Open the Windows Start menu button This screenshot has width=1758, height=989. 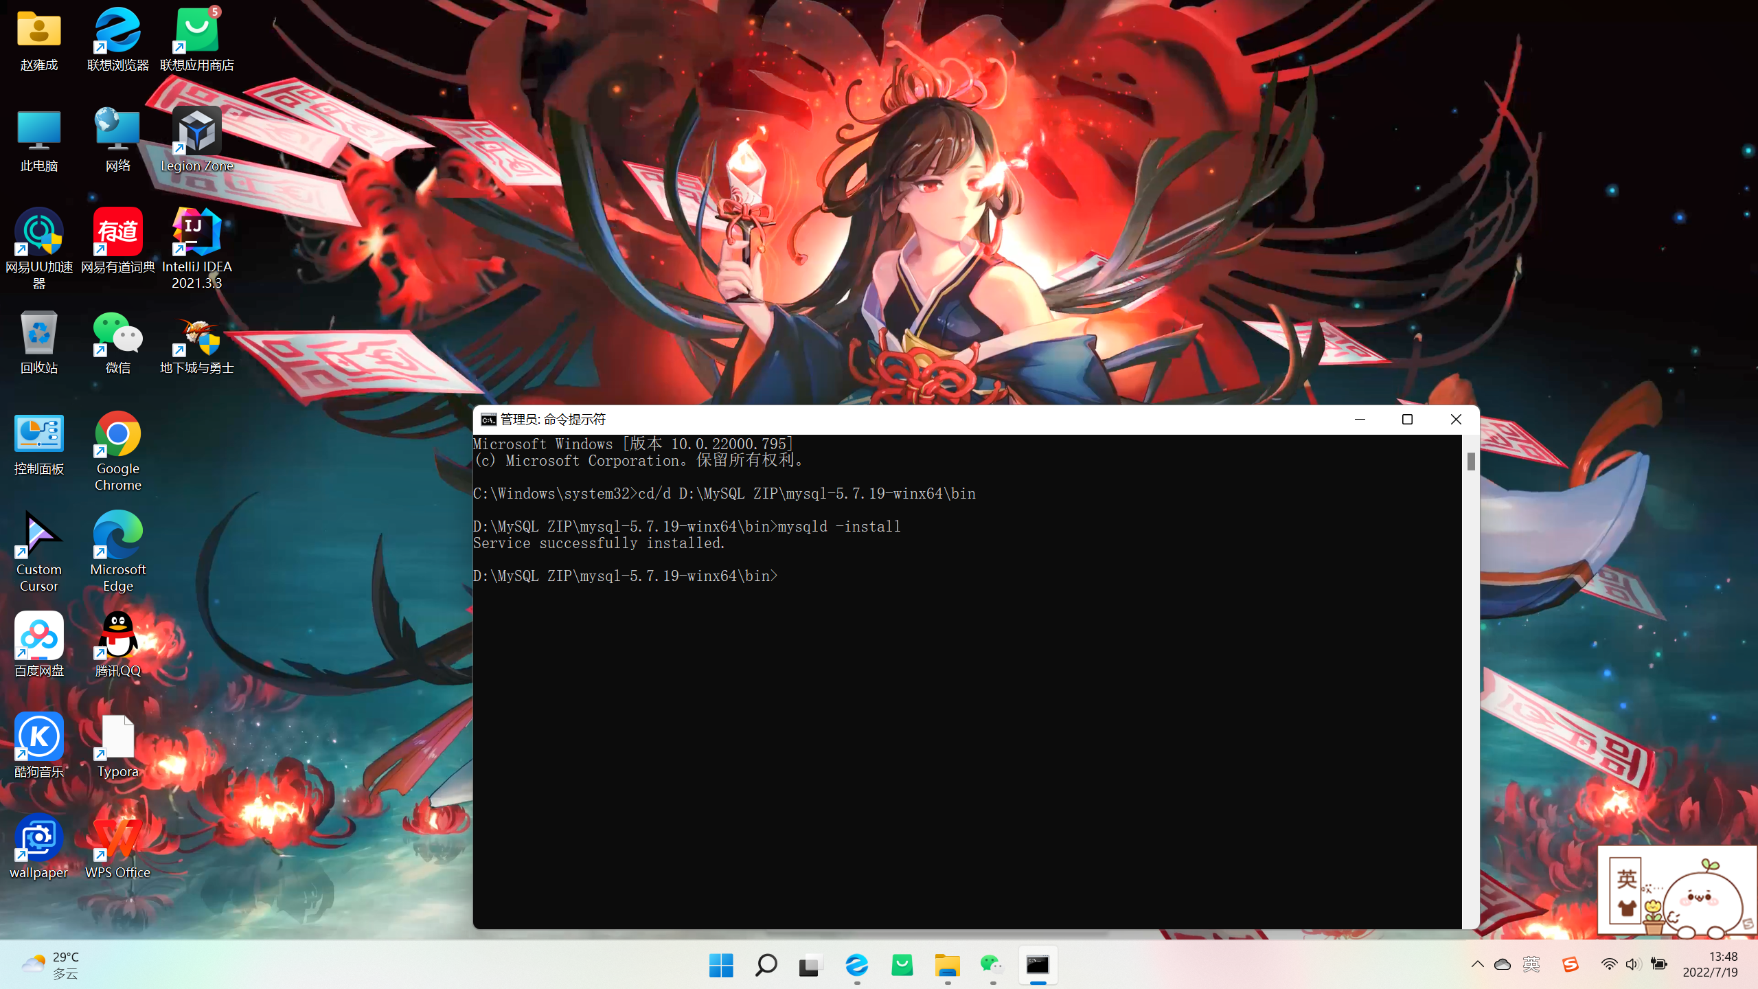720,965
